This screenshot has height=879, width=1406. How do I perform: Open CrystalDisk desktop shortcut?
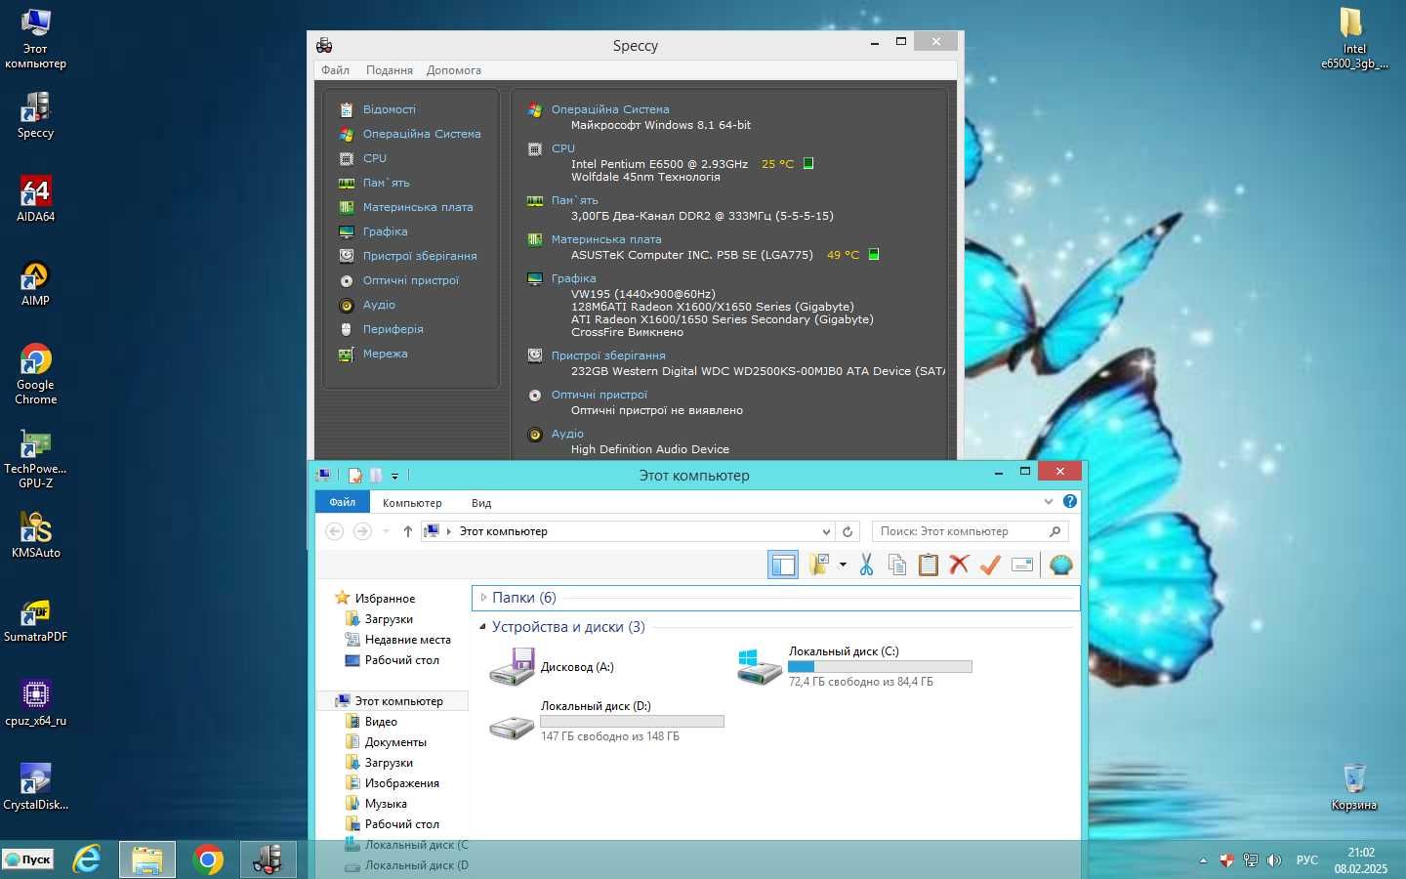35,787
